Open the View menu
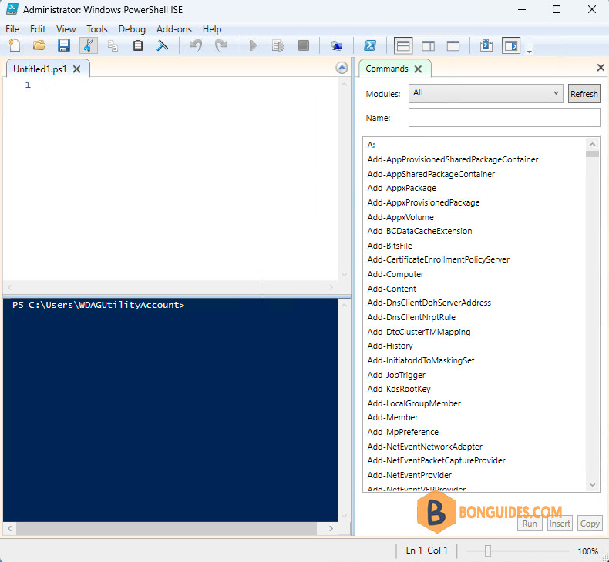The height and width of the screenshot is (562, 609). click(x=66, y=29)
